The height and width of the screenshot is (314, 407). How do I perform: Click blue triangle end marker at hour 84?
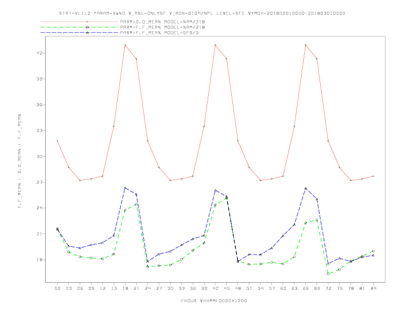click(374, 256)
